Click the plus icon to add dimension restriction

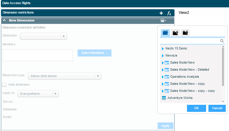point(161,13)
